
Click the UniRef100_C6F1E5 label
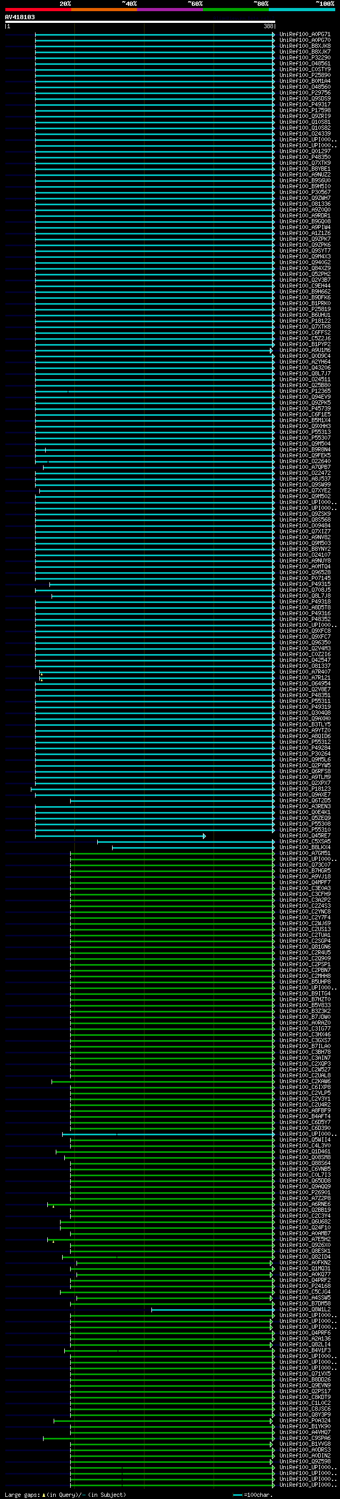pos(304,414)
